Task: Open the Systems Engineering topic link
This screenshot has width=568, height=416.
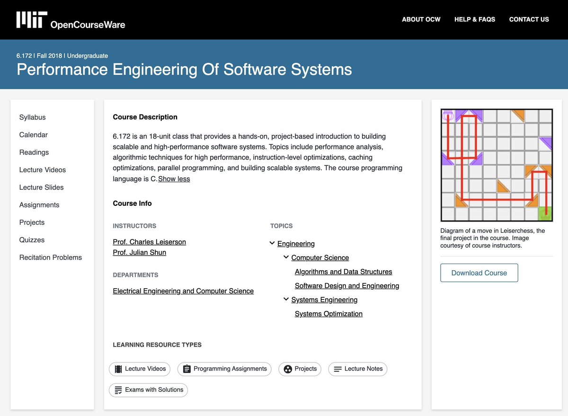Action: 324,300
